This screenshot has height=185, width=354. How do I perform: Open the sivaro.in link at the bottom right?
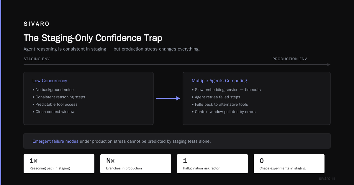[327, 178]
